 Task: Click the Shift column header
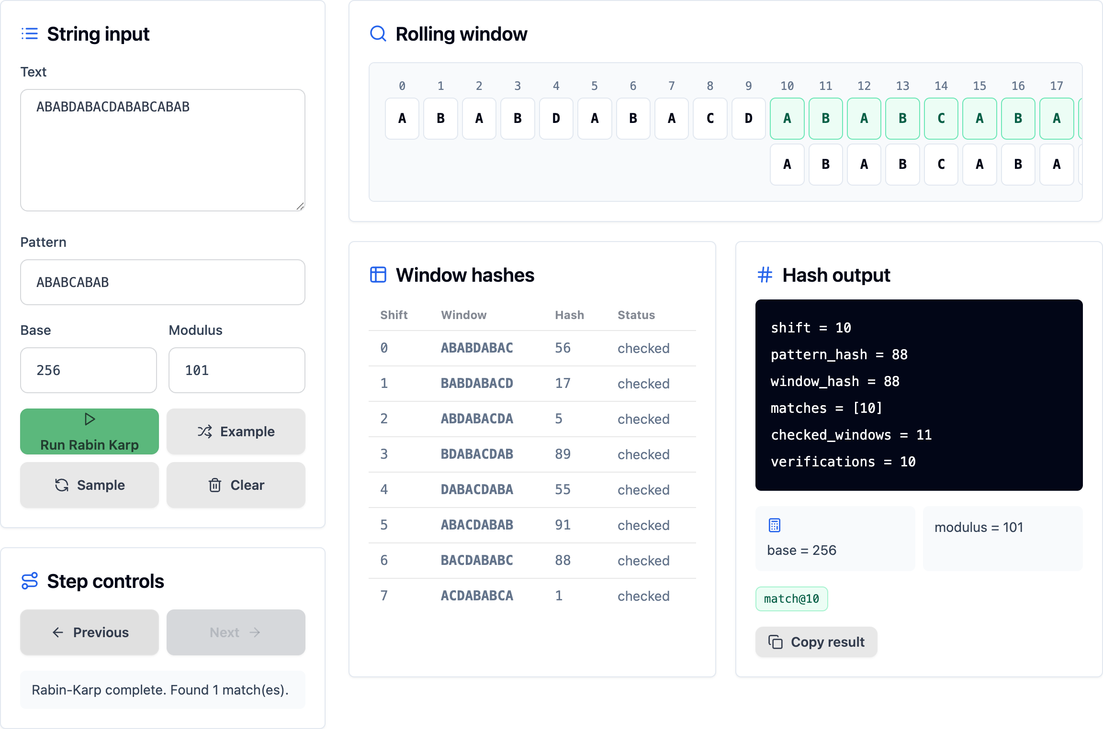[x=394, y=315]
